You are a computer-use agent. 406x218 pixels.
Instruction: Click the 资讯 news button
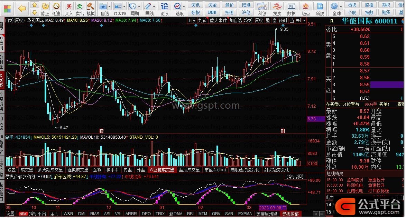tap(195, 5)
